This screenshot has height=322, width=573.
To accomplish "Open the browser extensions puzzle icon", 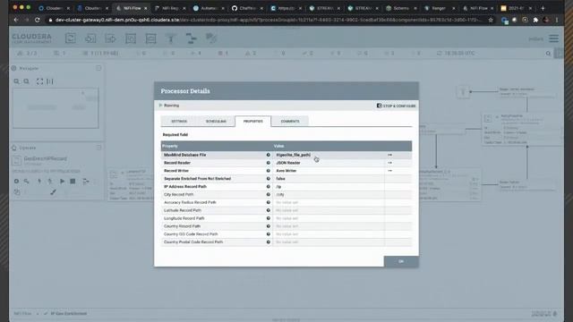I will point(535,20).
